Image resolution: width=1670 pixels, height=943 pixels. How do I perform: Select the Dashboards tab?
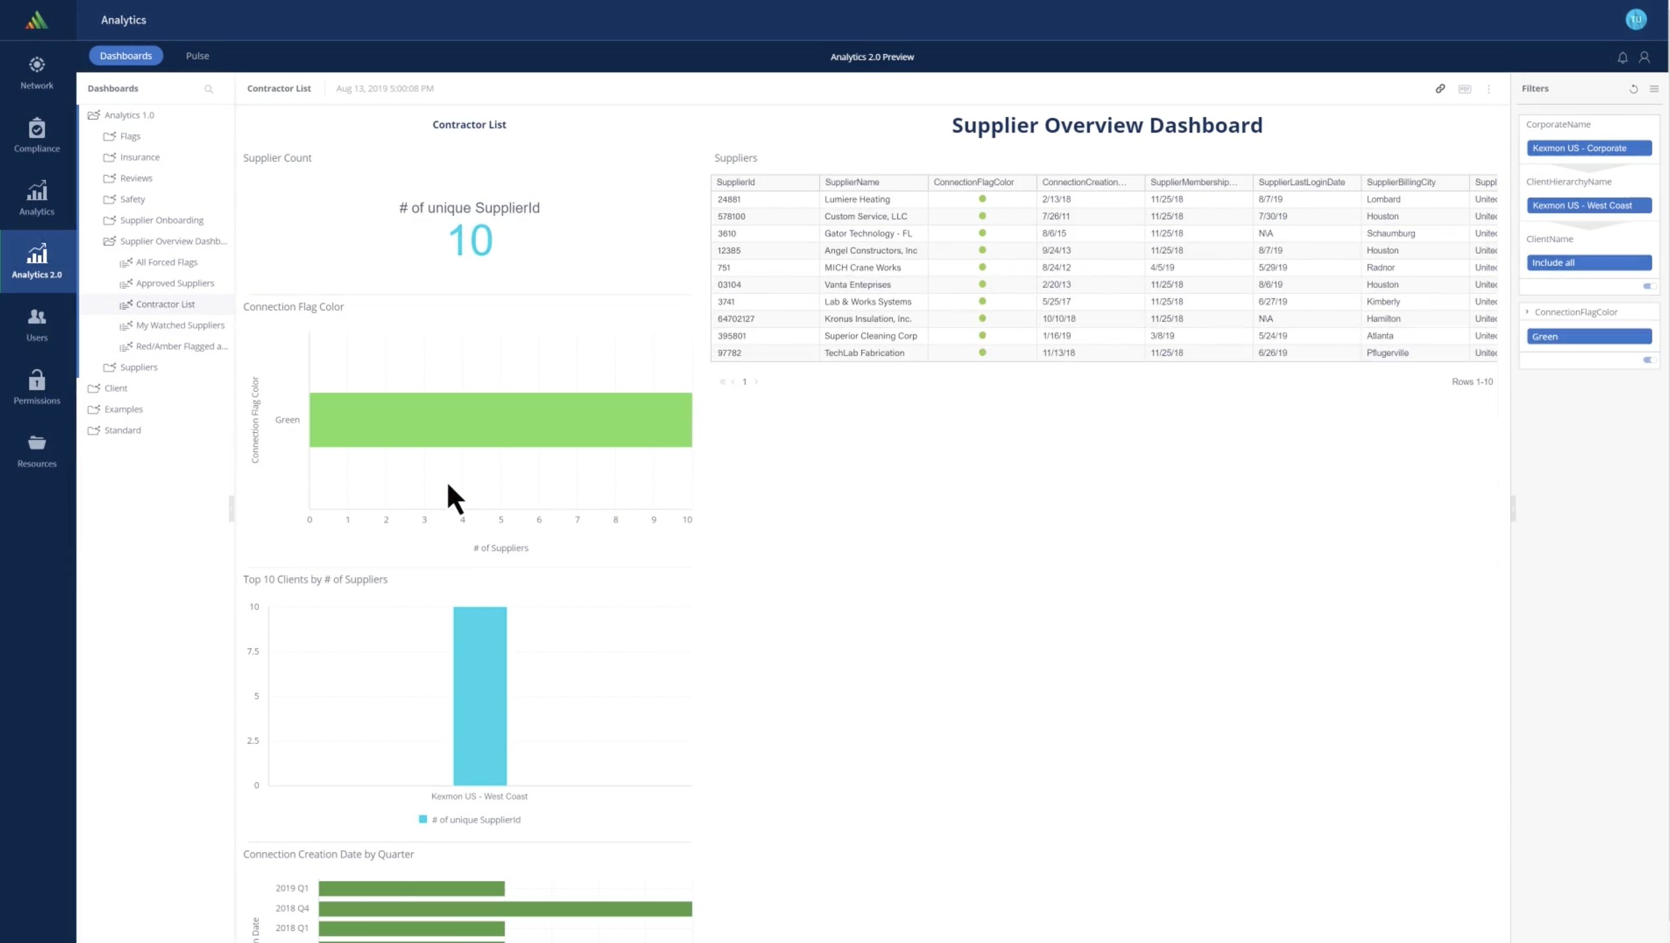click(x=126, y=55)
